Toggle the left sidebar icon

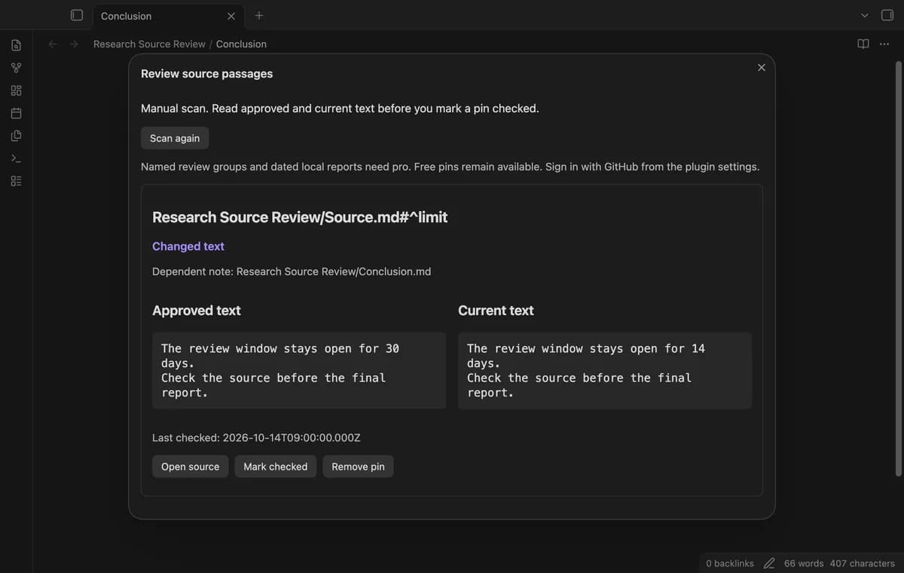[76, 15]
